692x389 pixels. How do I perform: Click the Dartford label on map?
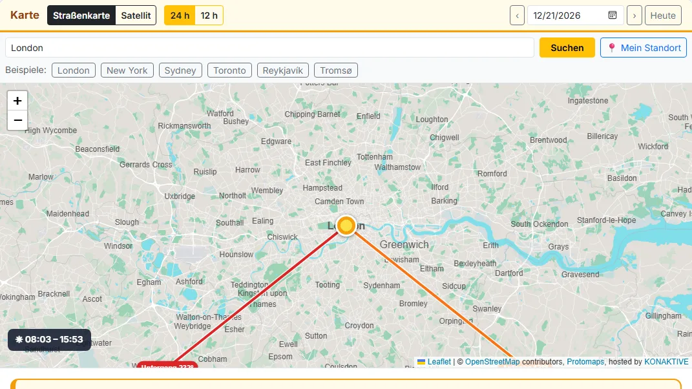click(509, 273)
